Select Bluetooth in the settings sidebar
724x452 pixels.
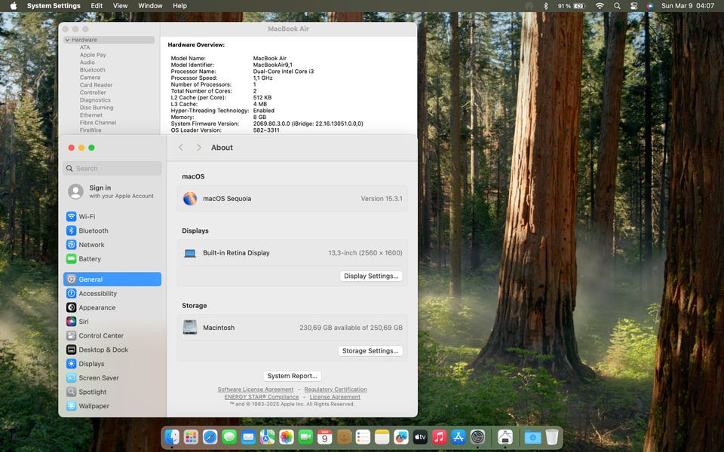(93, 231)
